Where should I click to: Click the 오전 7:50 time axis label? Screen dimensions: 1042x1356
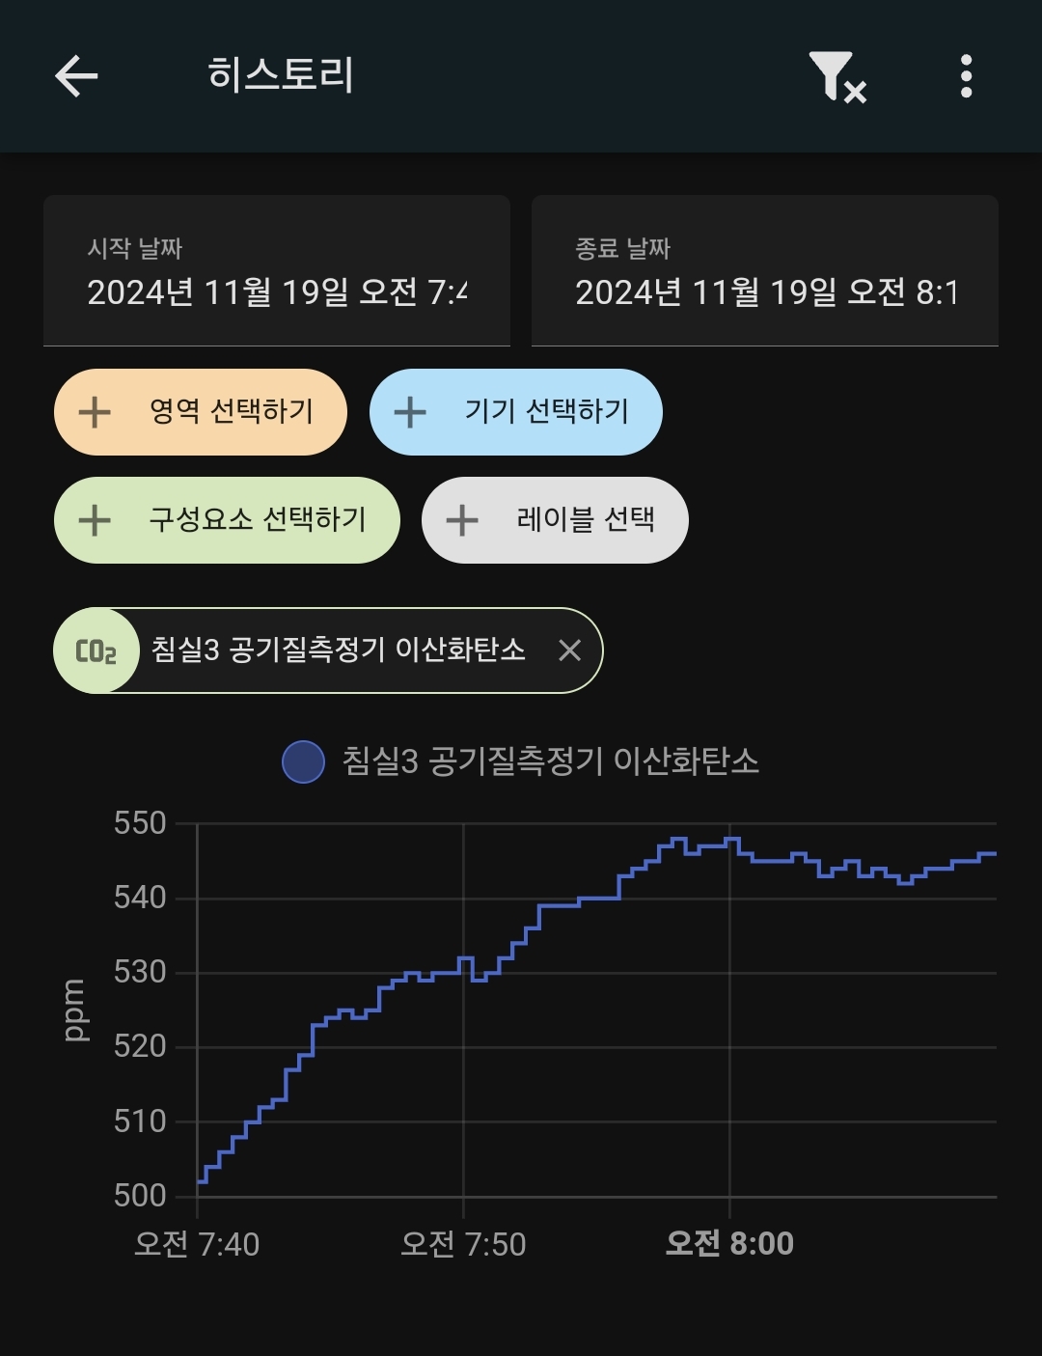point(463,1243)
